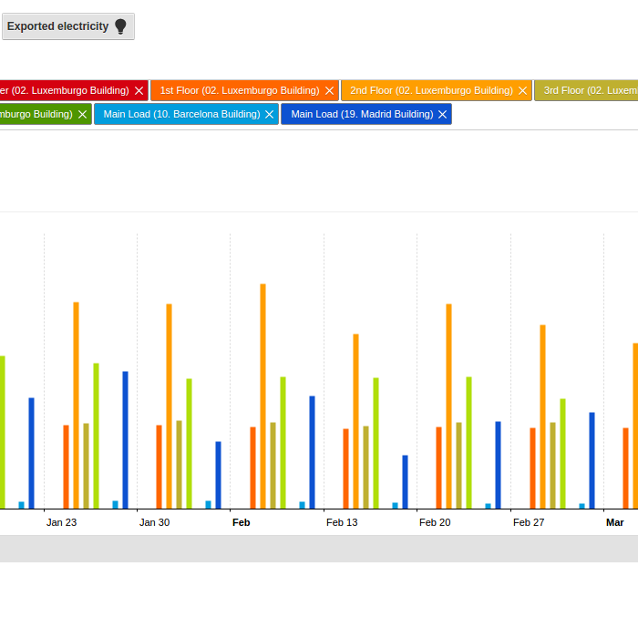Image resolution: width=638 pixels, height=638 pixels.
Task: Click the tallest orange bar after Feb
Action: point(262,396)
